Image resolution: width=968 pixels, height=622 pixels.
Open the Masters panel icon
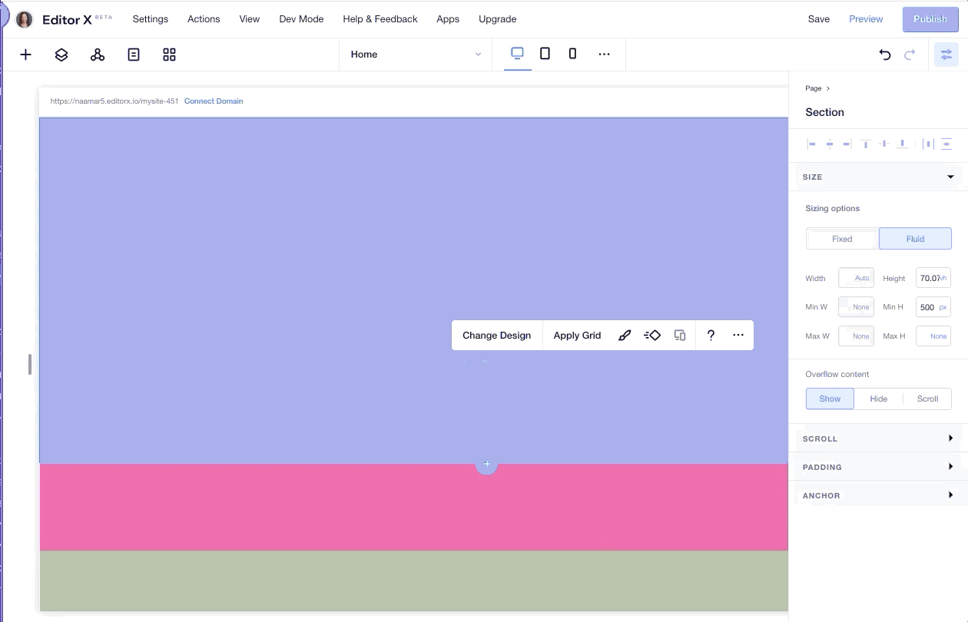click(98, 55)
